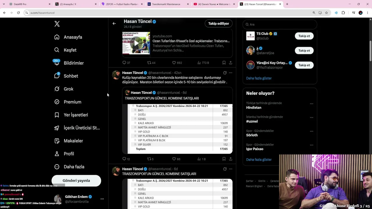Screen dimensions: 372x209
Task: Switch to Transfermarkt Maintenance tab
Action: coord(168,4)
